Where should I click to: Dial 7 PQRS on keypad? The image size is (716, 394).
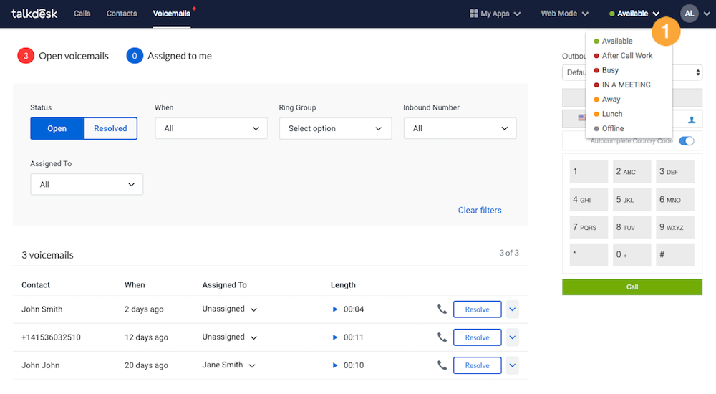pyautogui.click(x=589, y=227)
